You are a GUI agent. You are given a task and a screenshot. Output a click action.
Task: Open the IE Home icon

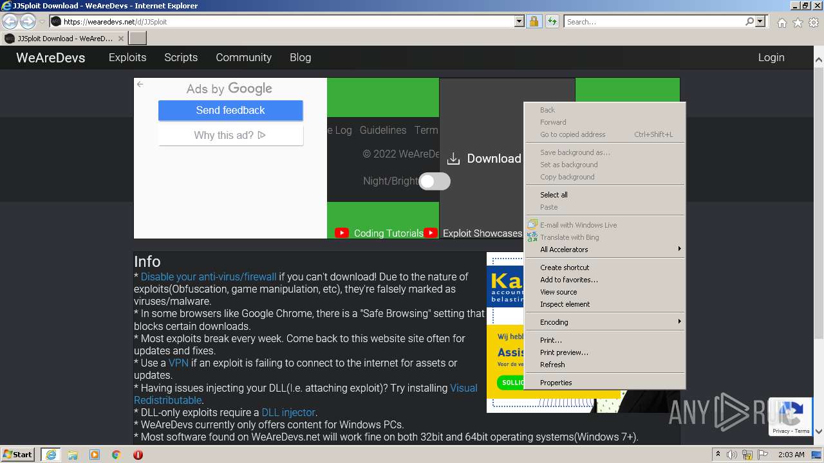782,23
